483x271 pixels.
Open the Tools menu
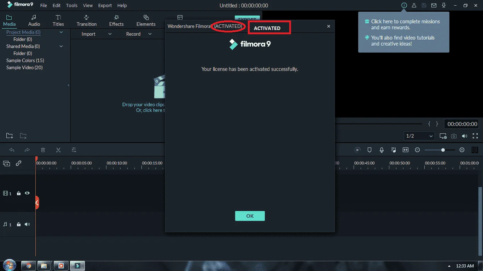[x=72, y=6]
